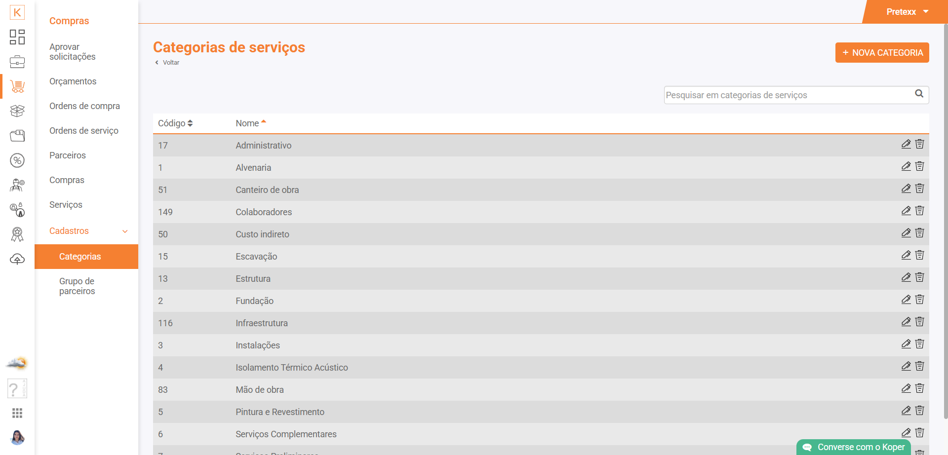948x455 pixels.
Task: Open the help question mark icon
Action: [17, 389]
